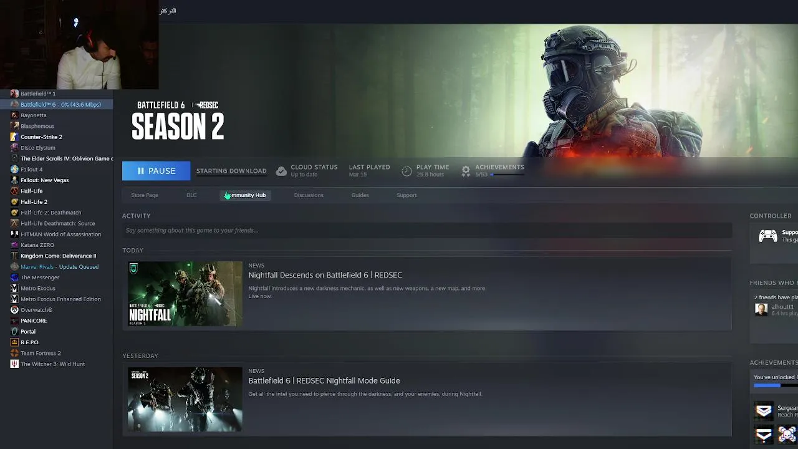This screenshot has width=798, height=449.
Task: Open the Nightfall Descends news thumbnail
Action: pos(185,294)
